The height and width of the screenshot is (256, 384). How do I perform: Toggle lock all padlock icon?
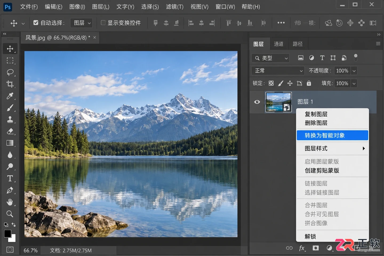tap(309, 83)
